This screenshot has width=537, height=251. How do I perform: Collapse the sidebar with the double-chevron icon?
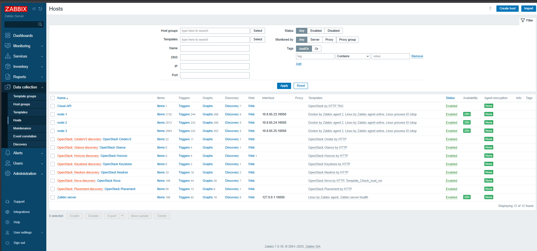tap(34, 9)
